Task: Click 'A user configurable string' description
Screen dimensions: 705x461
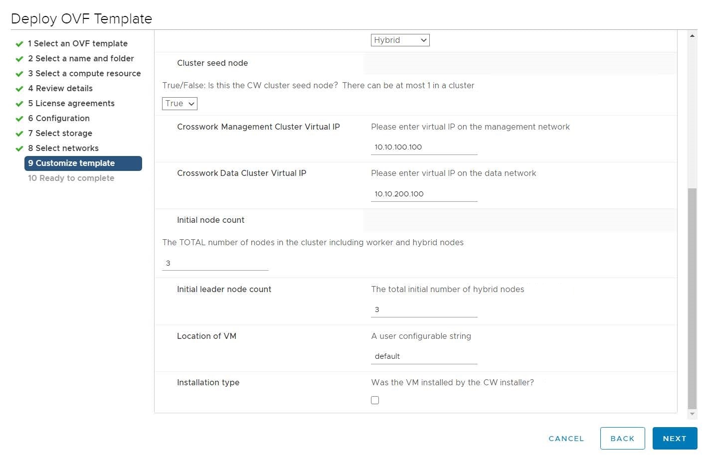Action: 421,336
